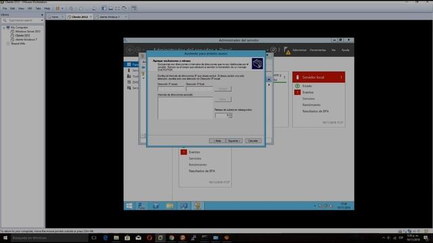433x243 pixels.
Task: Click the subnet delay spinner arrows
Action: pyautogui.click(x=230, y=115)
